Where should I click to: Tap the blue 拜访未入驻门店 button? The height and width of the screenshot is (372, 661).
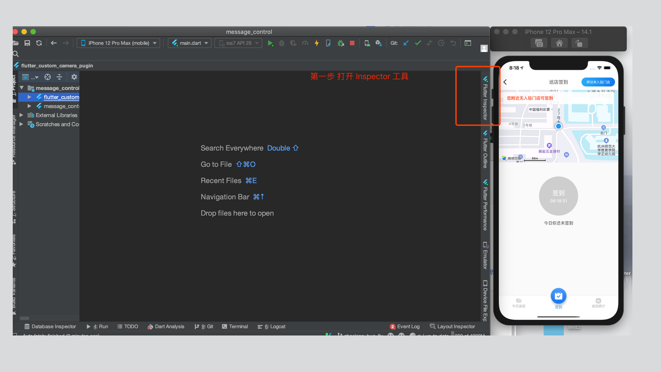point(598,82)
